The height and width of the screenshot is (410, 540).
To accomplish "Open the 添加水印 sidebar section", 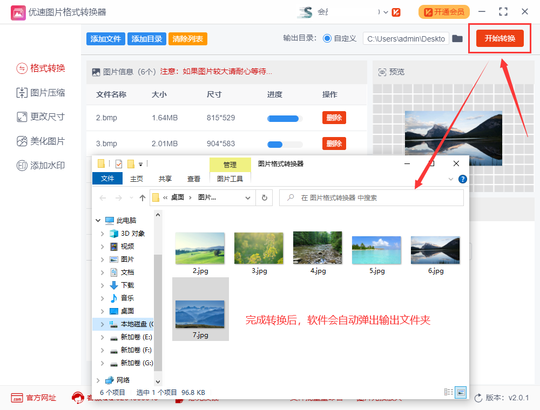I will (x=40, y=166).
